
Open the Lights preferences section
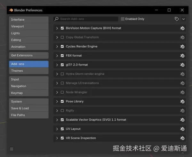(29, 33)
